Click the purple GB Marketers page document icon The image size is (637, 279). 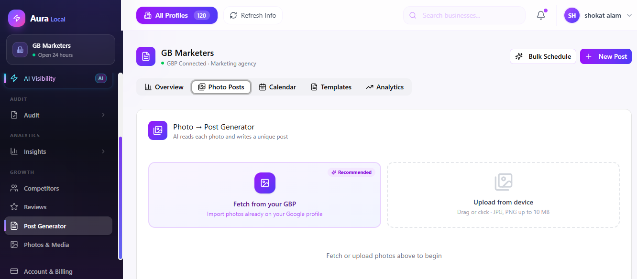coord(146,56)
